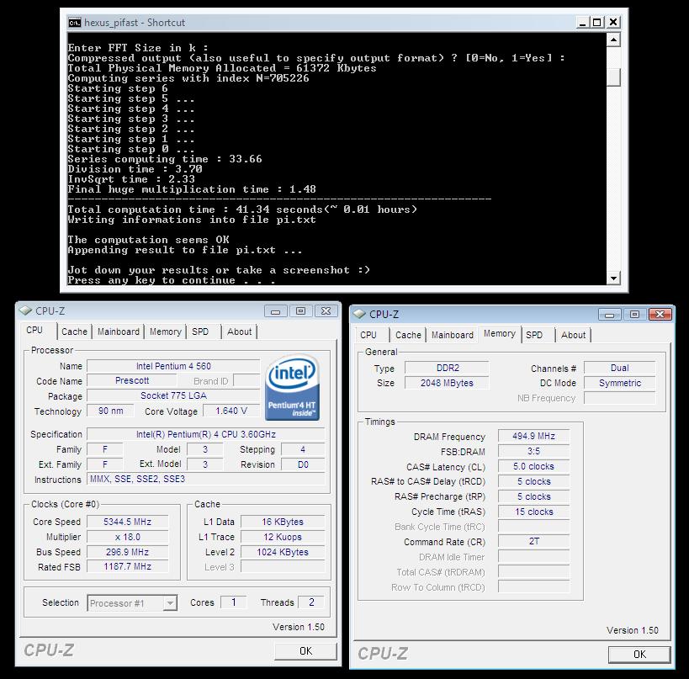Screen dimensions: 689x679
Task: Open the Cache tab in right CPU-Z window
Action: click(408, 336)
